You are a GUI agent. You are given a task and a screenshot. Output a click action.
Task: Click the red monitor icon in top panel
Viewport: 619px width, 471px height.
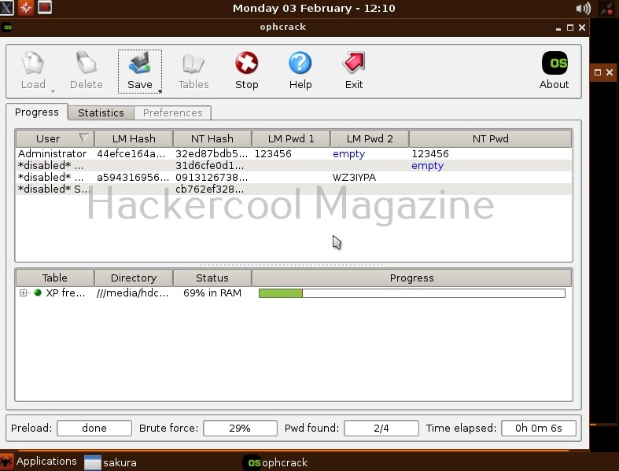[x=45, y=8]
